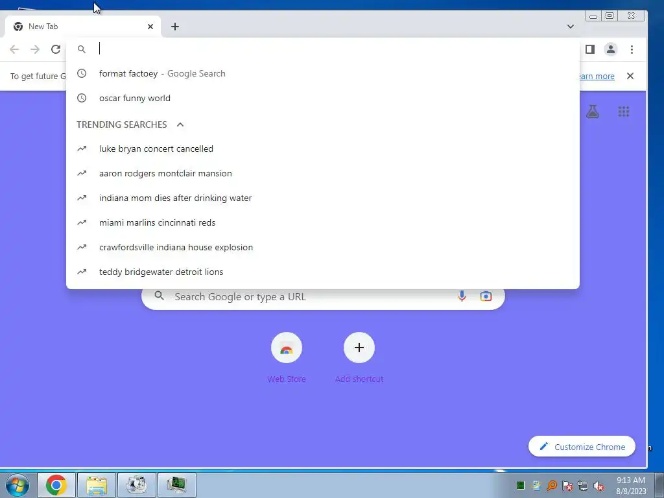Open File Explorer from the taskbar

click(x=96, y=485)
